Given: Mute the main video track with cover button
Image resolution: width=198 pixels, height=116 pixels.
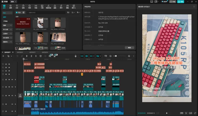Looking at the screenshot, I should click(x=12, y=96).
